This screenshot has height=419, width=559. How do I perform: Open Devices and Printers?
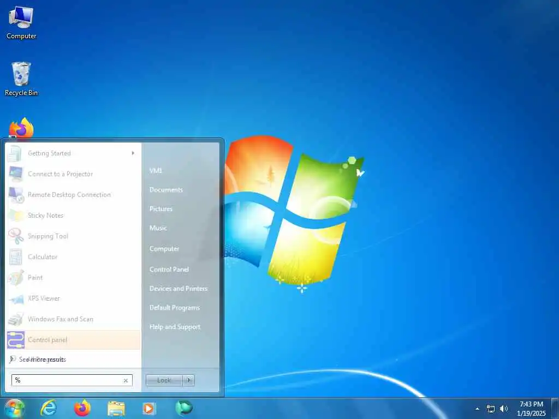click(179, 289)
